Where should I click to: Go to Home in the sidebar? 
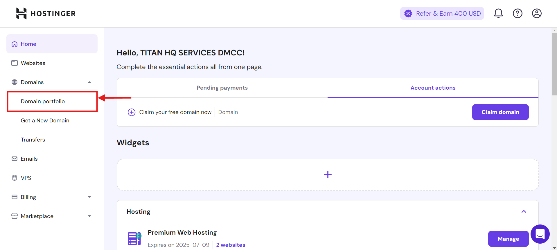point(52,44)
